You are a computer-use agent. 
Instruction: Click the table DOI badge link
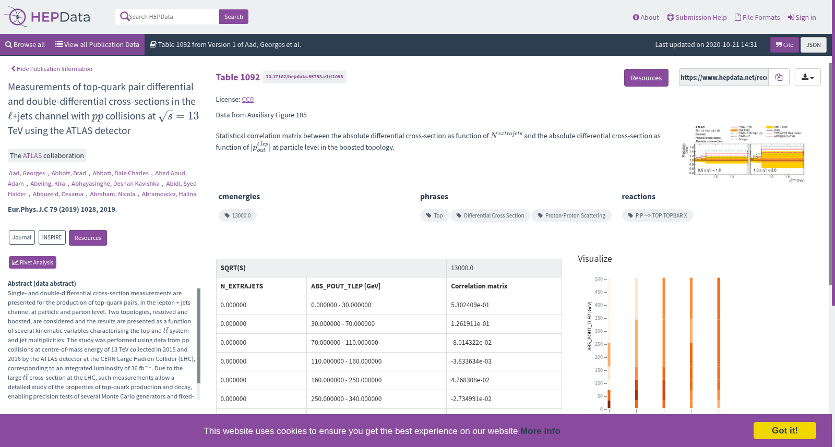304,77
